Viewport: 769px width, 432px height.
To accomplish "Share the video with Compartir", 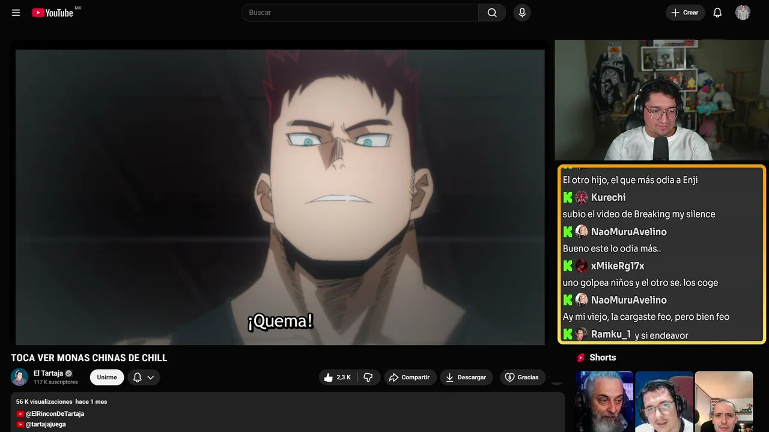I will click(409, 377).
